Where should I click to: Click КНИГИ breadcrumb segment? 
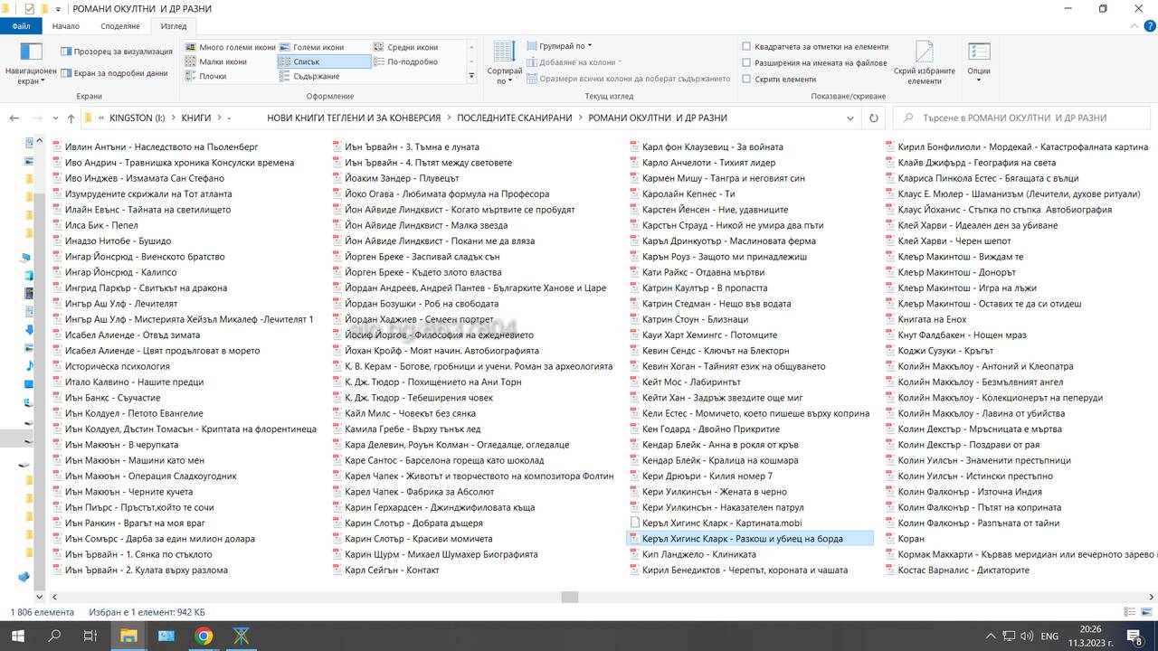tap(196, 118)
